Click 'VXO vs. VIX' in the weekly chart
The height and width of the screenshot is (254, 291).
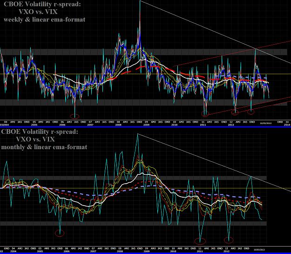38,12
